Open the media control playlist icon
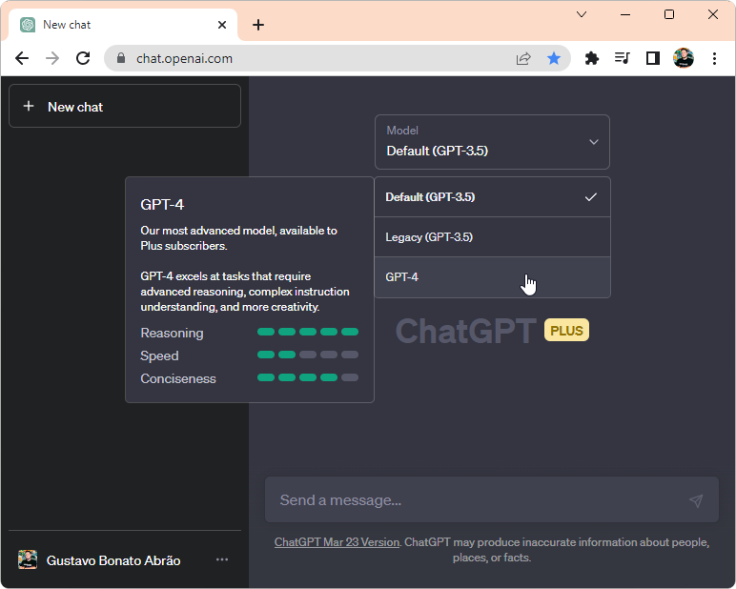 (x=623, y=58)
